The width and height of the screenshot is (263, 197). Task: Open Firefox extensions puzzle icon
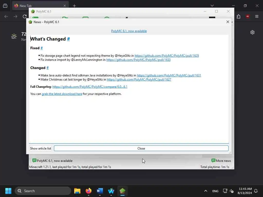238,16
